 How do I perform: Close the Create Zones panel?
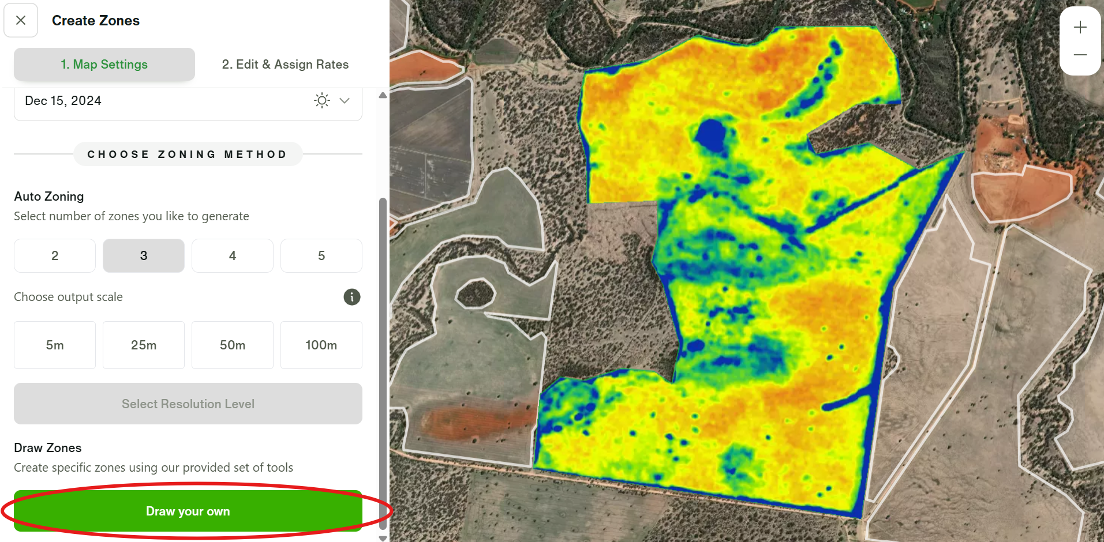pyautogui.click(x=21, y=20)
